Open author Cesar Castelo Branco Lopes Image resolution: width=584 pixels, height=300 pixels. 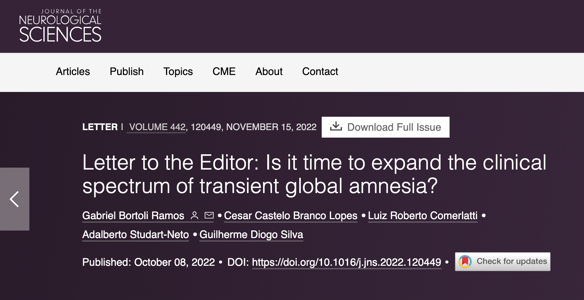[x=291, y=216]
